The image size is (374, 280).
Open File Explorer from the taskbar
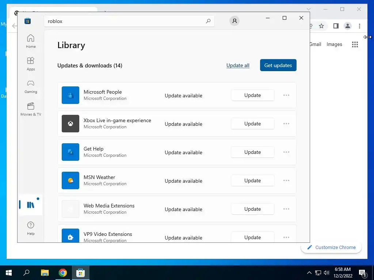[x=45, y=273]
